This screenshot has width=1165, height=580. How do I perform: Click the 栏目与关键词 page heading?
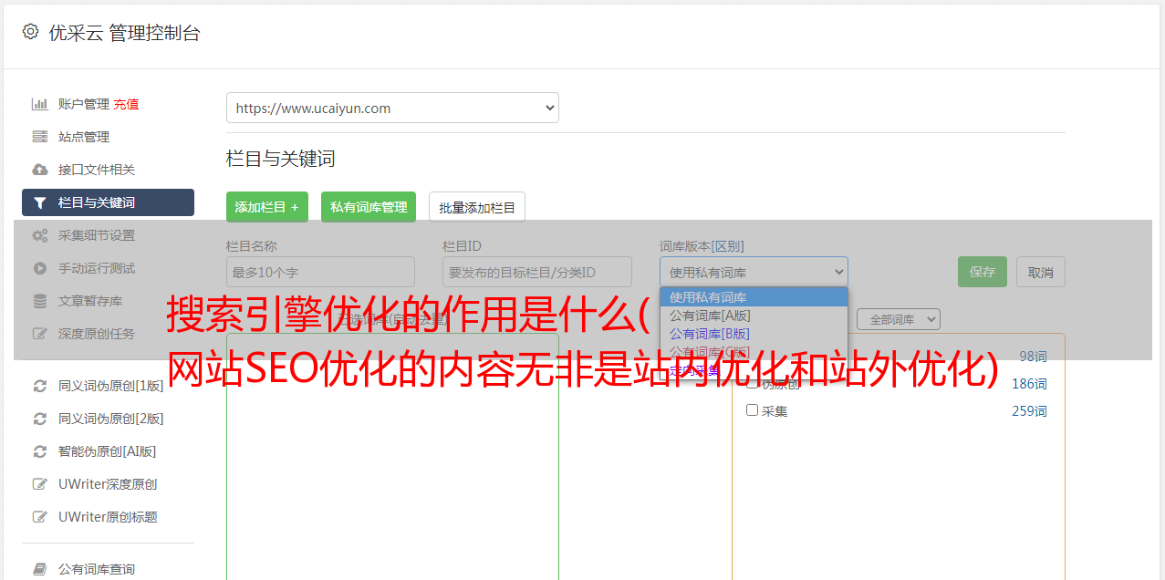pyautogui.click(x=280, y=159)
